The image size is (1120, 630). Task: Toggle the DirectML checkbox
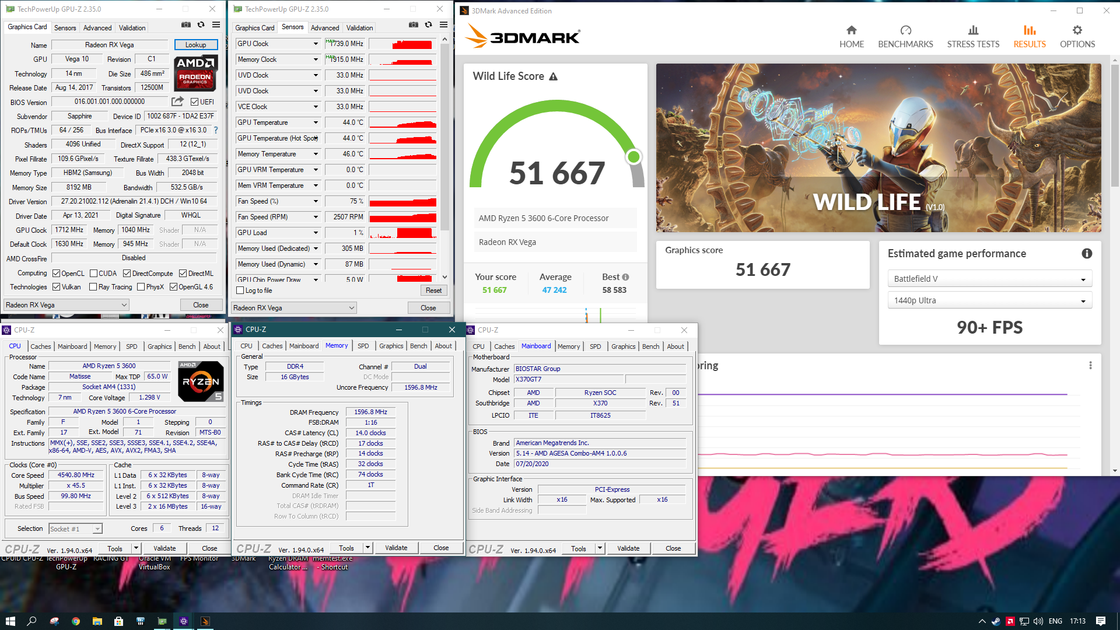183,274
